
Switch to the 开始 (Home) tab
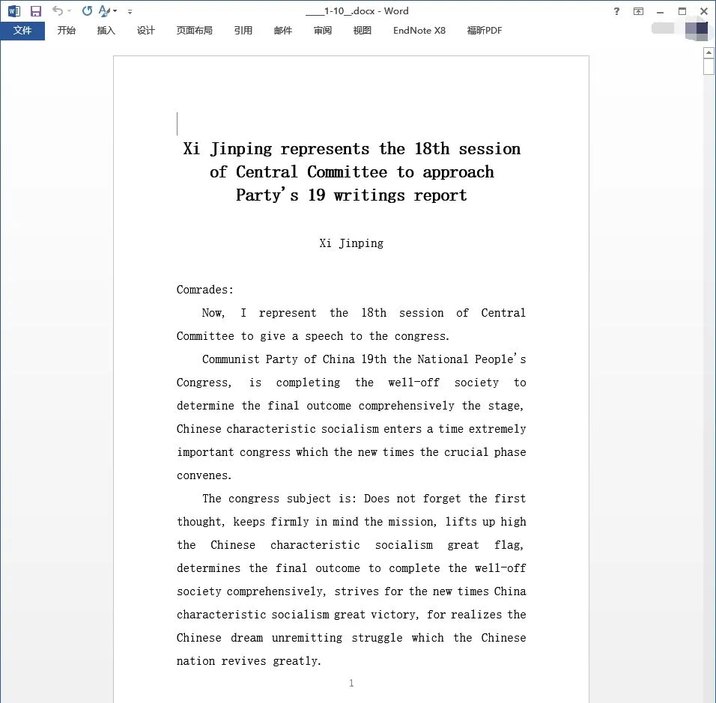coord(66,31)
